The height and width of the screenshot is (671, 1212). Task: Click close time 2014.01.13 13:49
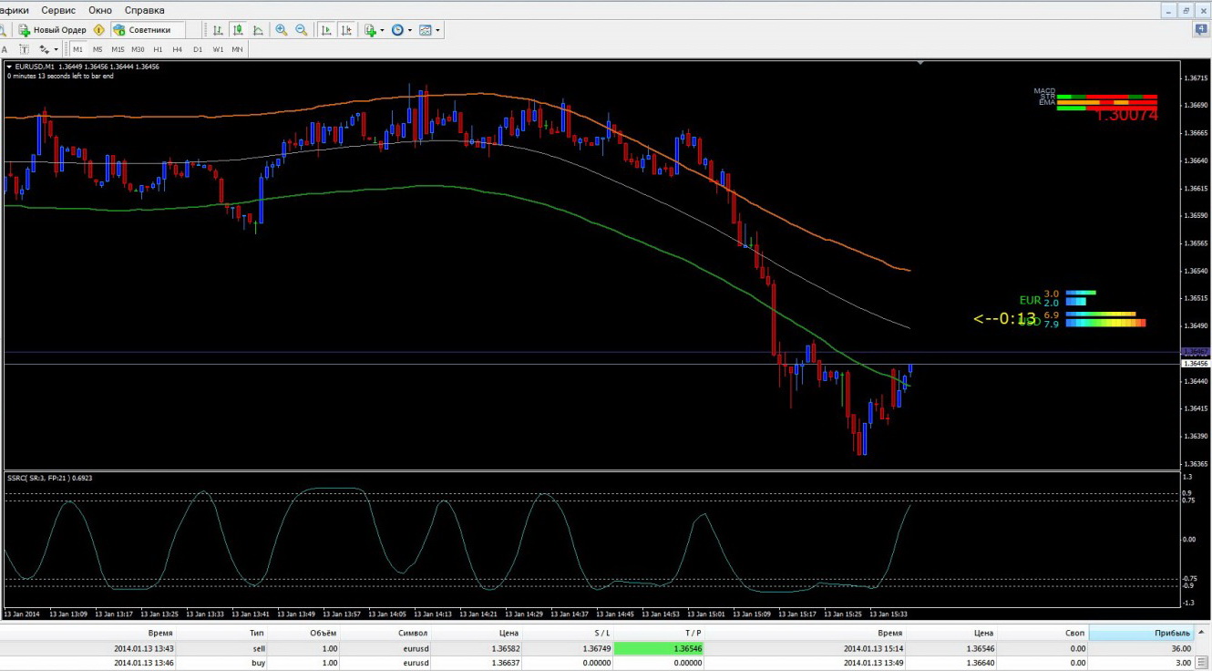(x=874, y=663)
